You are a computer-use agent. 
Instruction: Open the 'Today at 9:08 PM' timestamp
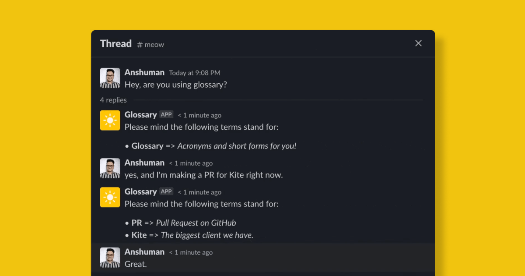tap(195, 73)
